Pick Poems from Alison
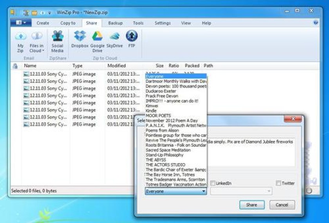 point(176,130)
